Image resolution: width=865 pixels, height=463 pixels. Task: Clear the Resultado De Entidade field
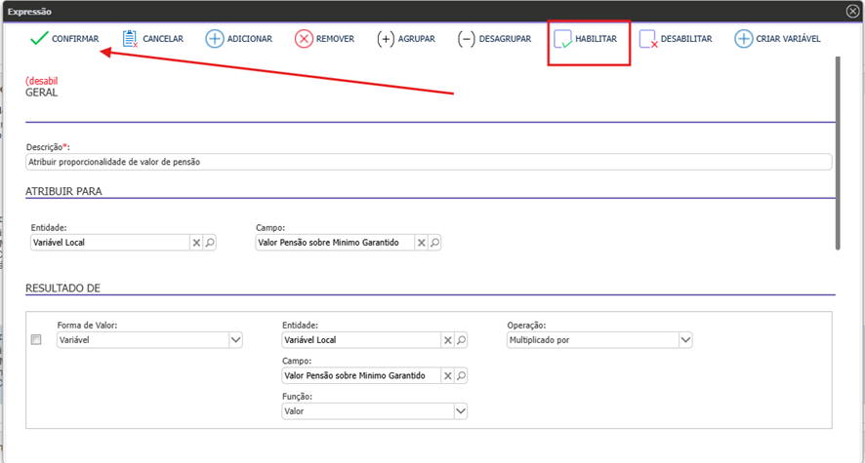(x=448, y=339)
